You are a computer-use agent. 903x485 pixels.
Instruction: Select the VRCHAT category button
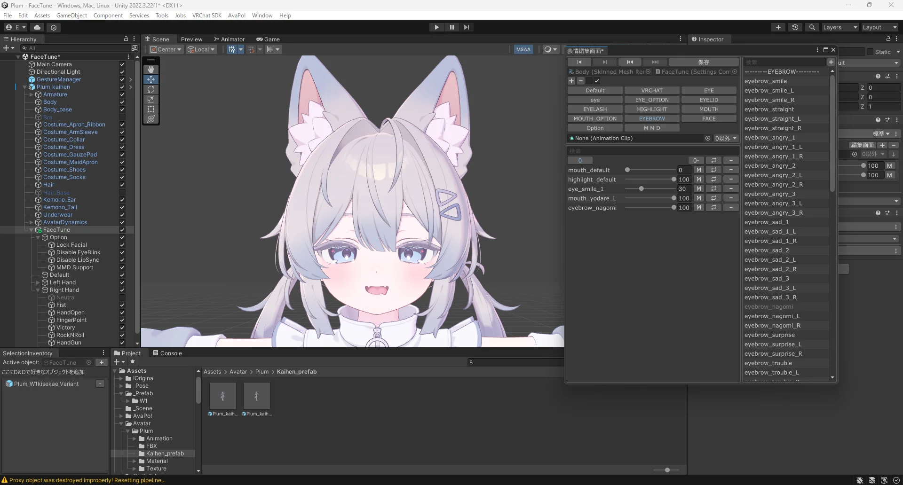[652, 90]
